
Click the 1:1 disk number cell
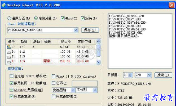click(x=22, y=47)
